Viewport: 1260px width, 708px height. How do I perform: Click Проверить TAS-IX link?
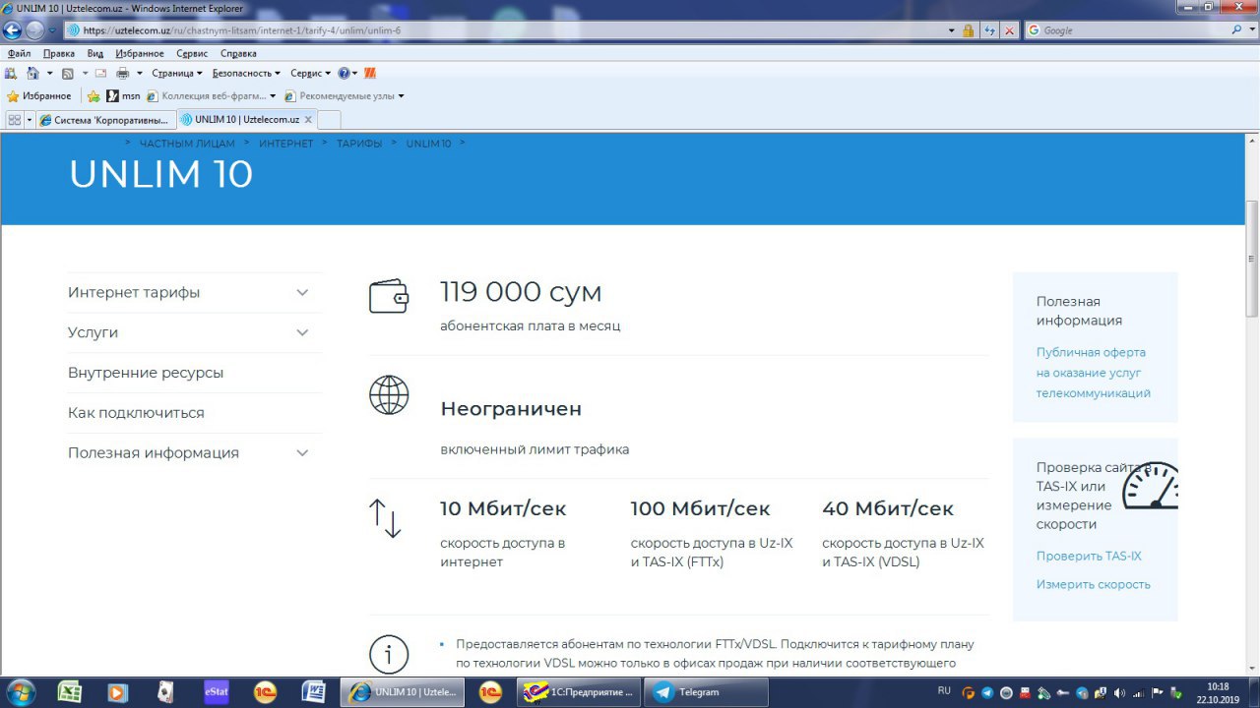coord(1089,557)
